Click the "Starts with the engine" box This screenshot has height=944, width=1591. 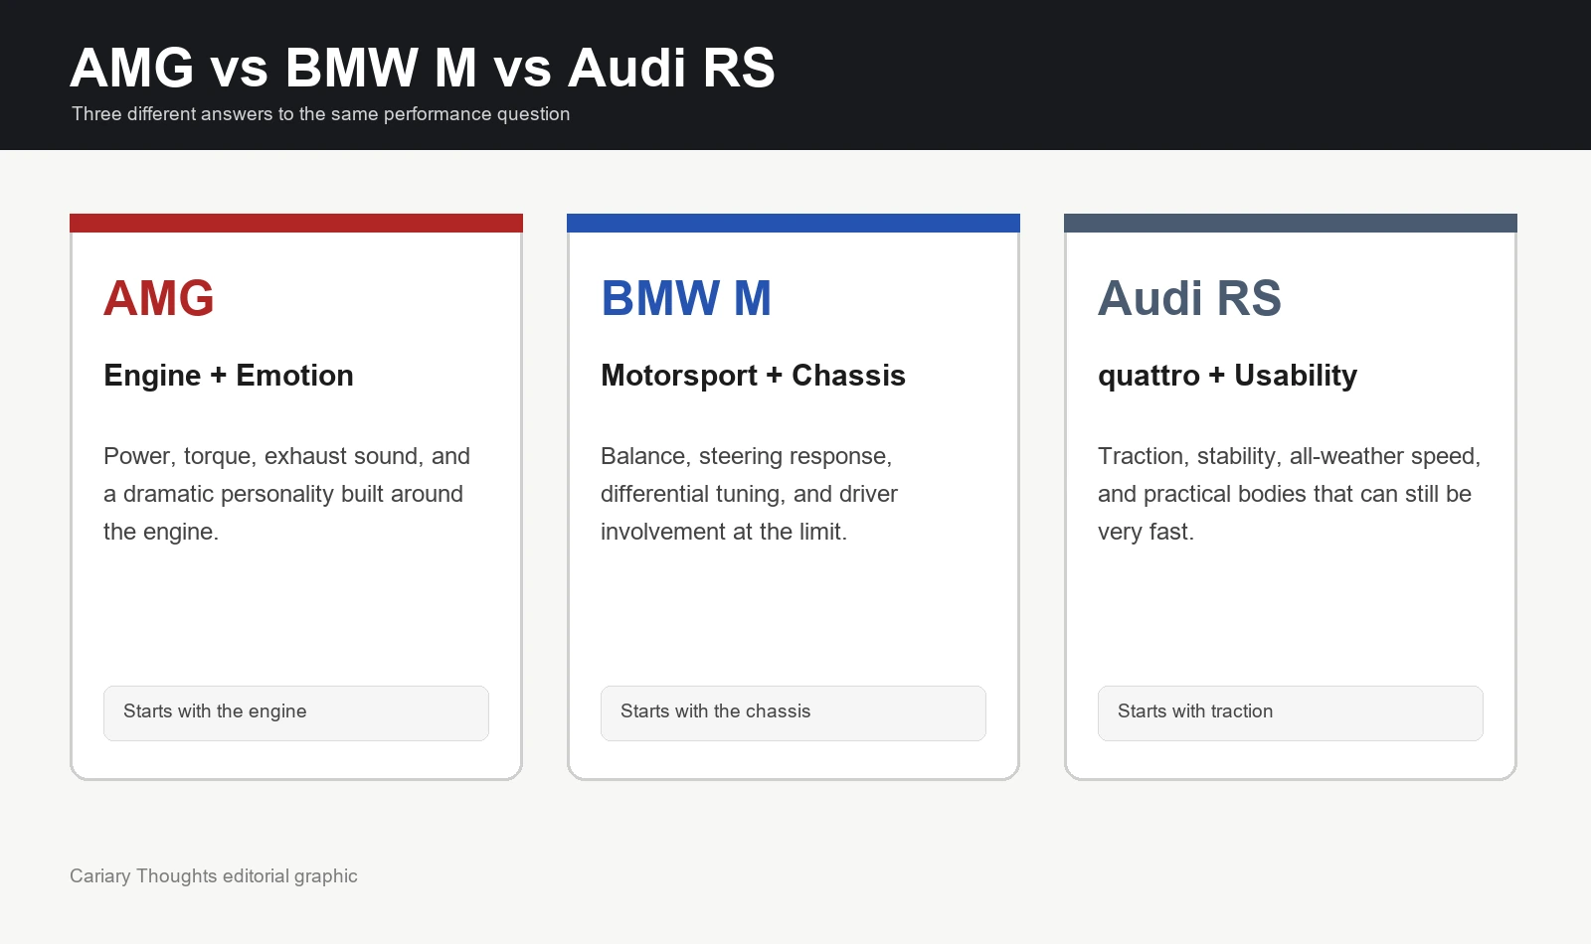click(296, 713)
